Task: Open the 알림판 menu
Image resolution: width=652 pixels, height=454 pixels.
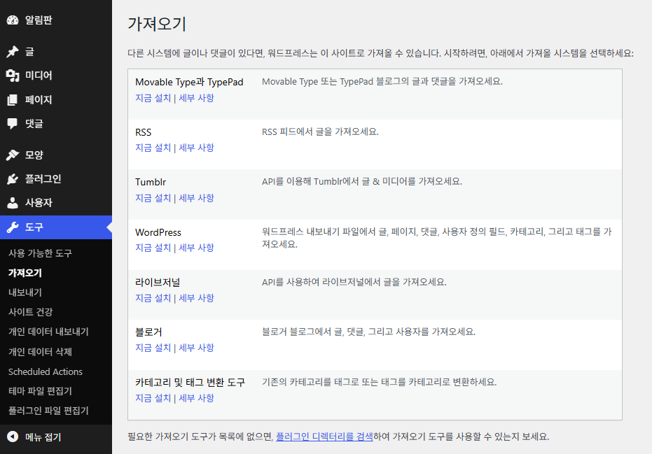Action: coord(39,20)
